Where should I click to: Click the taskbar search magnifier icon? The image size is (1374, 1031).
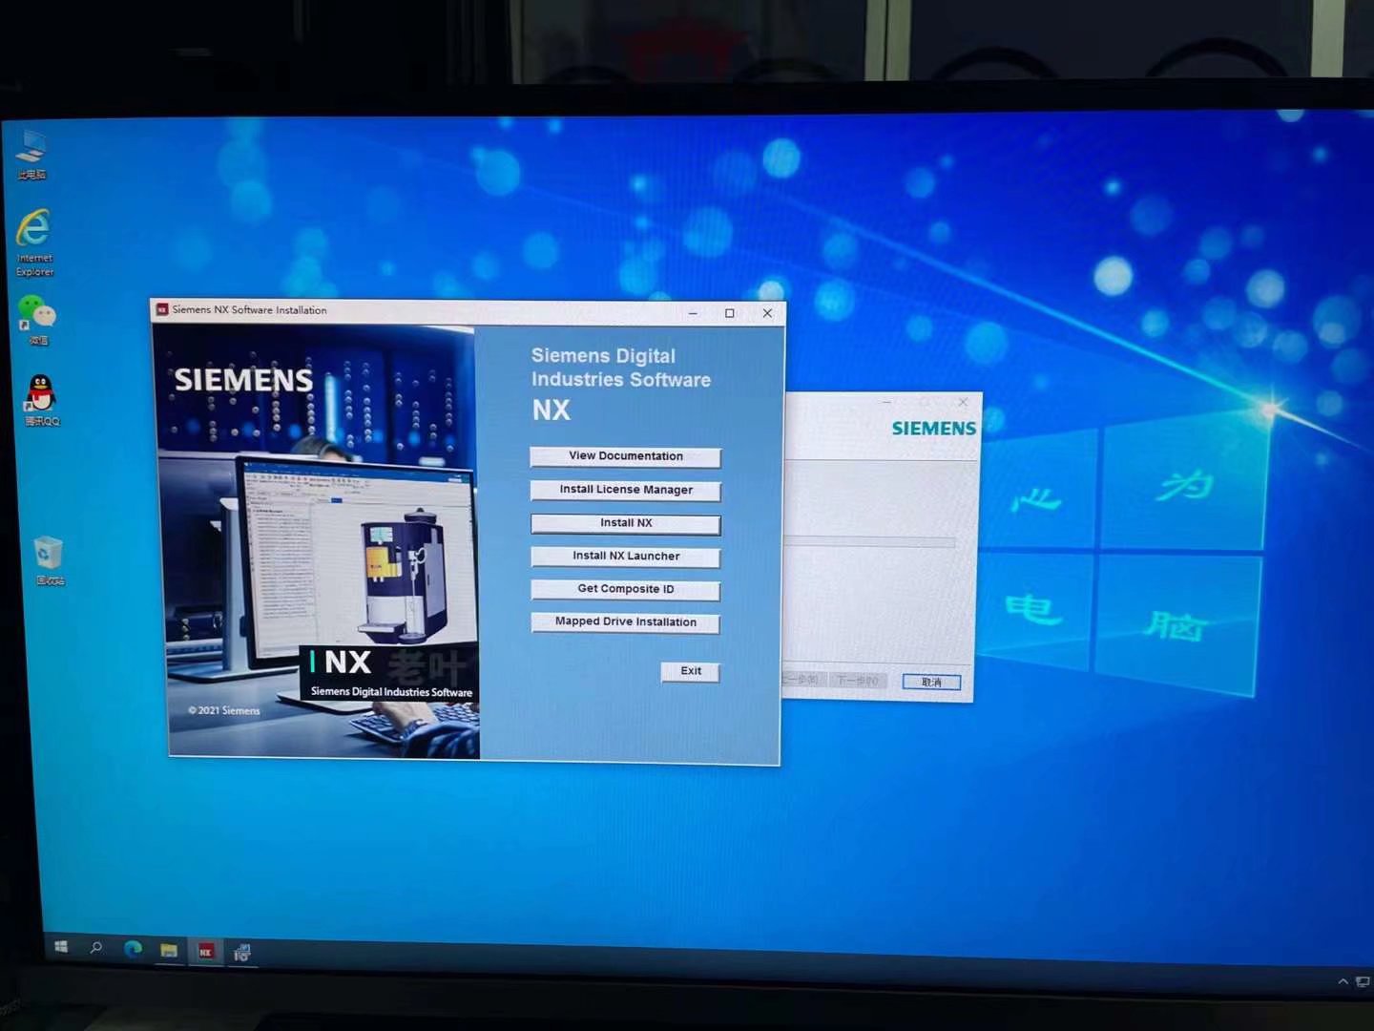tap(96, 948)
